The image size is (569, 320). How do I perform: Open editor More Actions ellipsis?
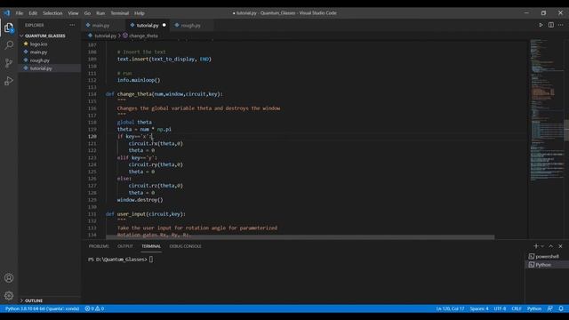[x=561, y=25]
